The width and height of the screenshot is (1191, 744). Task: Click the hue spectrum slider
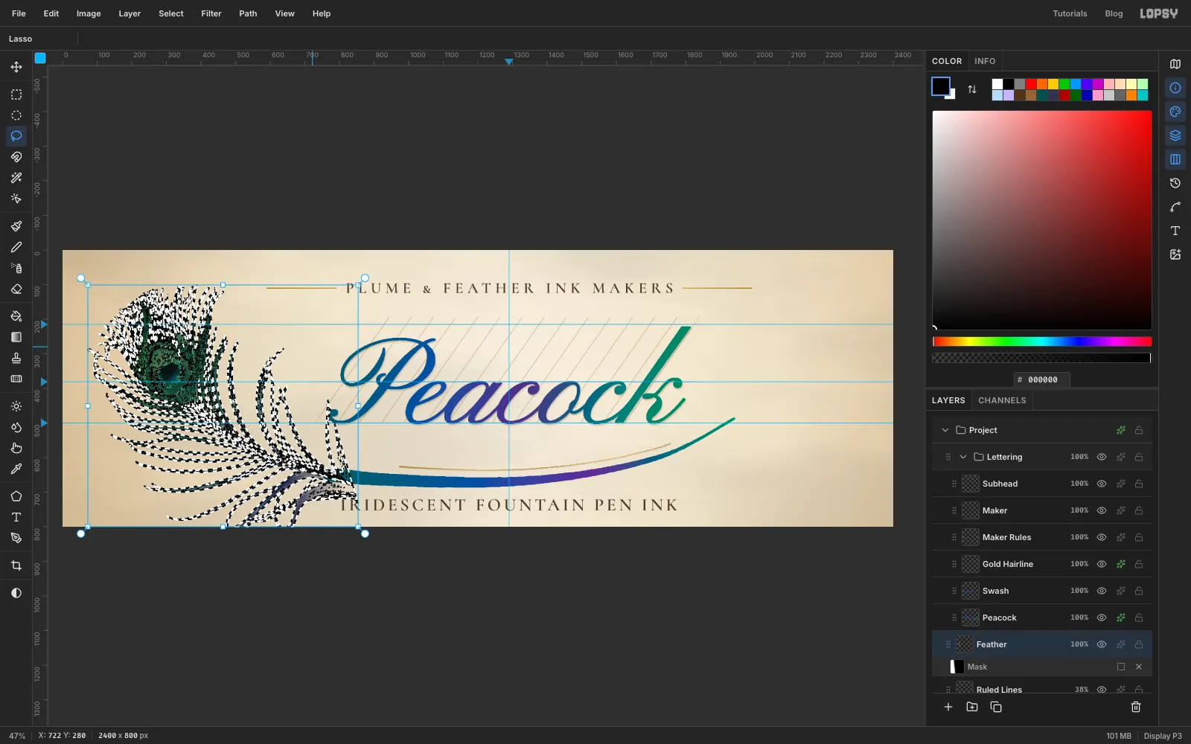pyautogui.click(x=1042, y=341)
